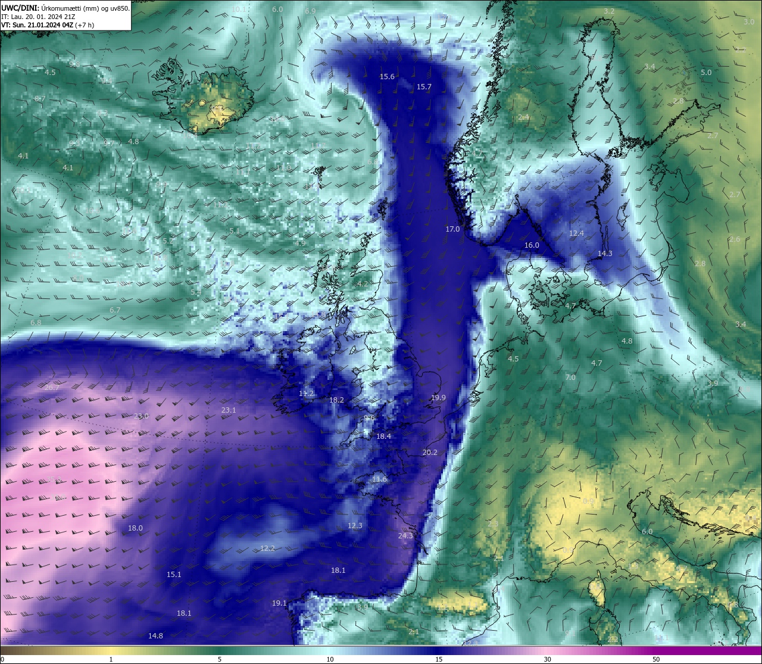Select the VT: Sun. 21.01.2024 04Z line
Image resolution: width=762 pixels, height=664 pixels.
[47, 25]
